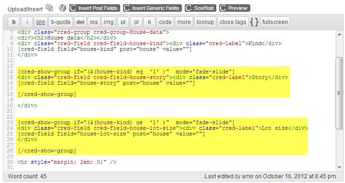Click the editor scrollbar up arrow
This screenshot has width=345, height=183.
(x=339, y=34)
